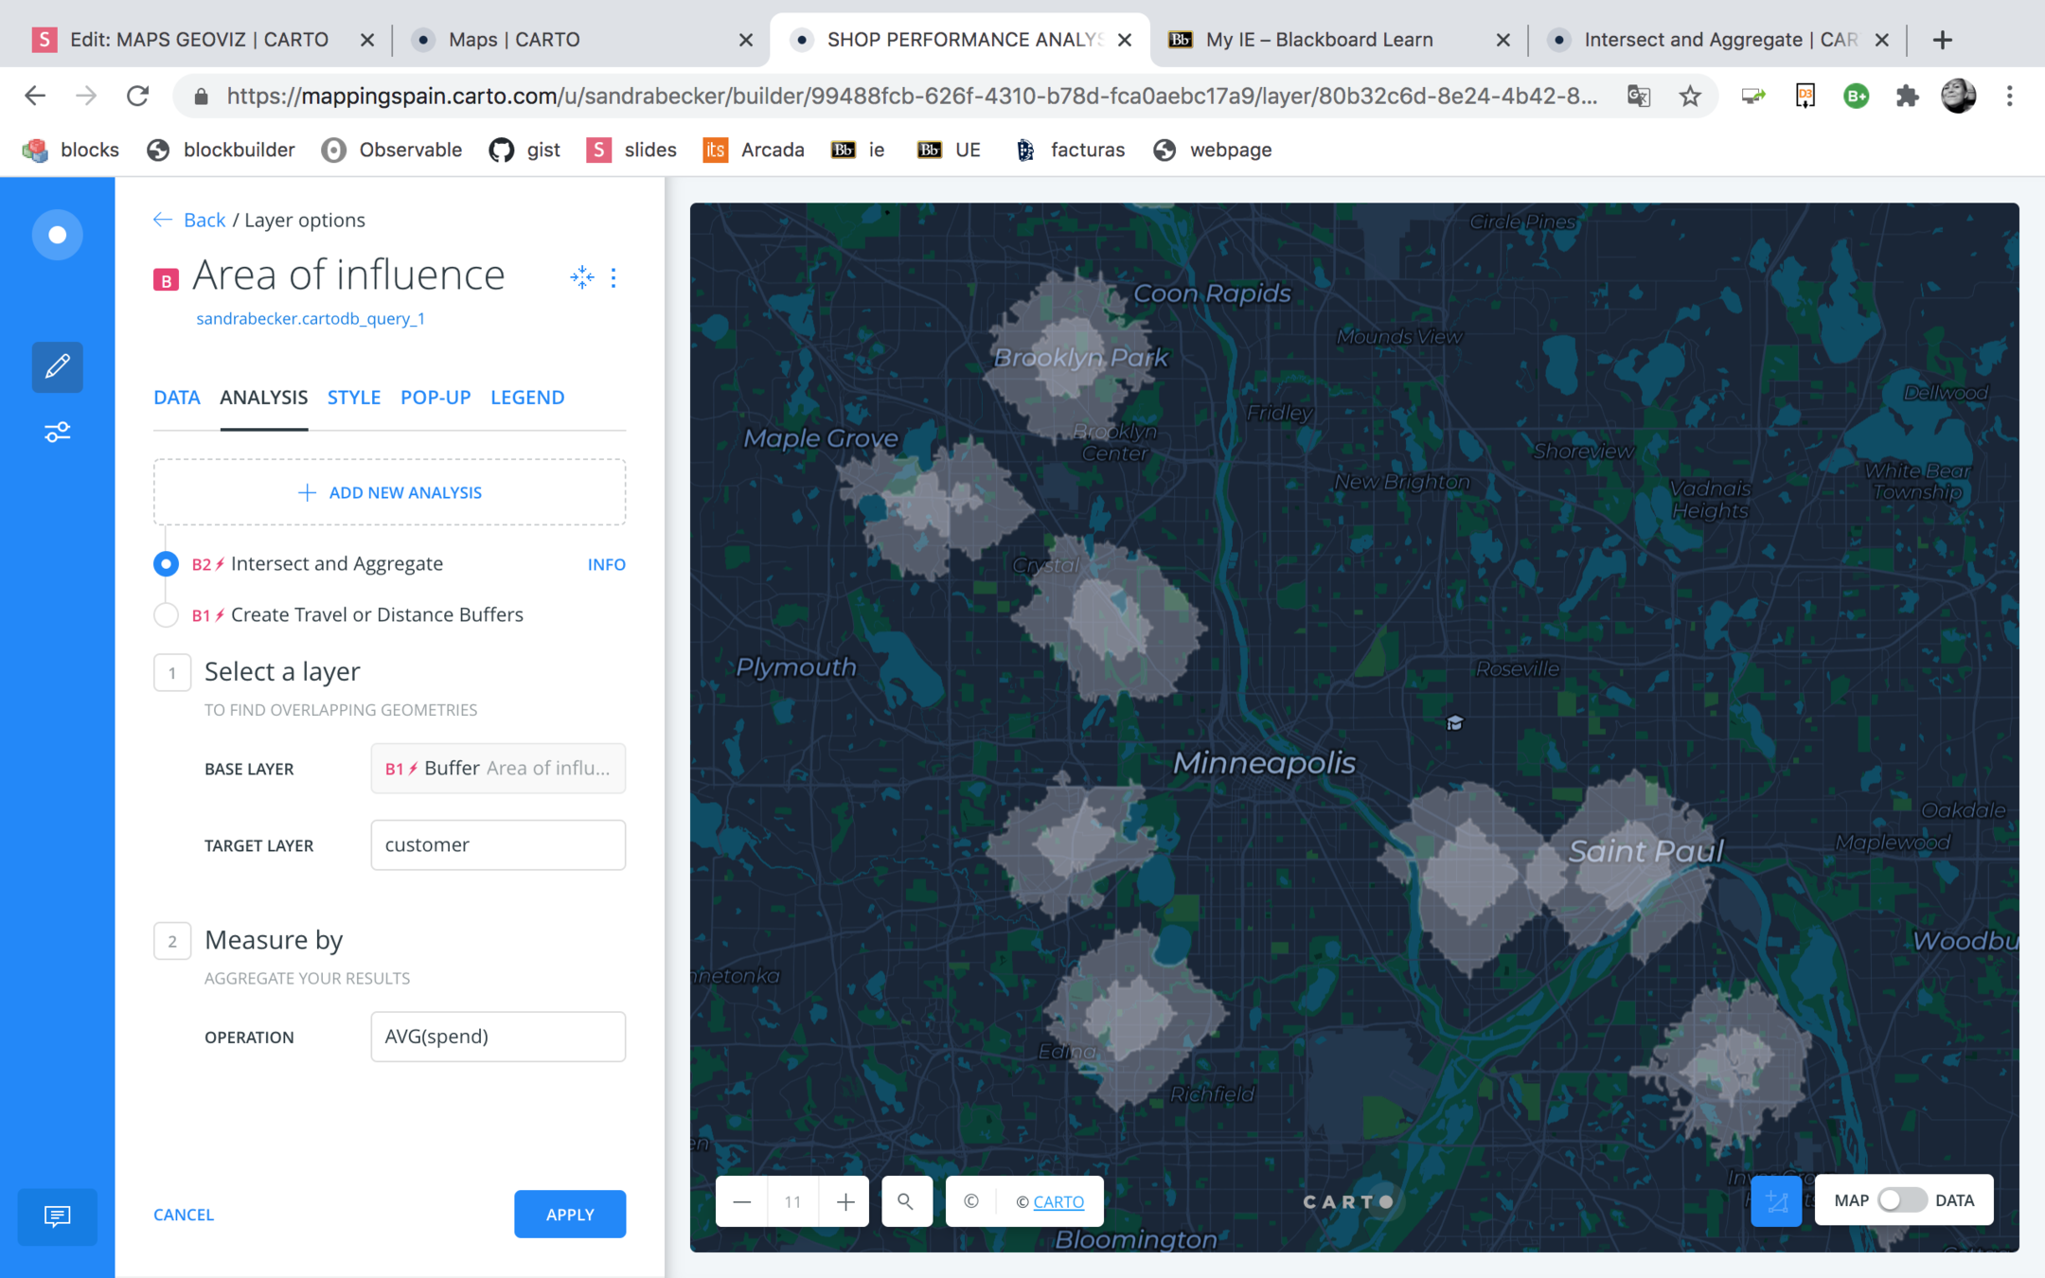The height and width of the screenshot is (1278, 2045).
Task: Zoom in the map with plus button
Action: pos(845,1201)
